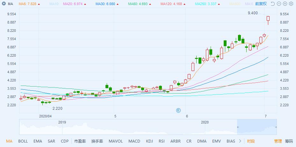The image size is (296, 147).
Task: Select the MACD indicator
Action: coord(134,141)
